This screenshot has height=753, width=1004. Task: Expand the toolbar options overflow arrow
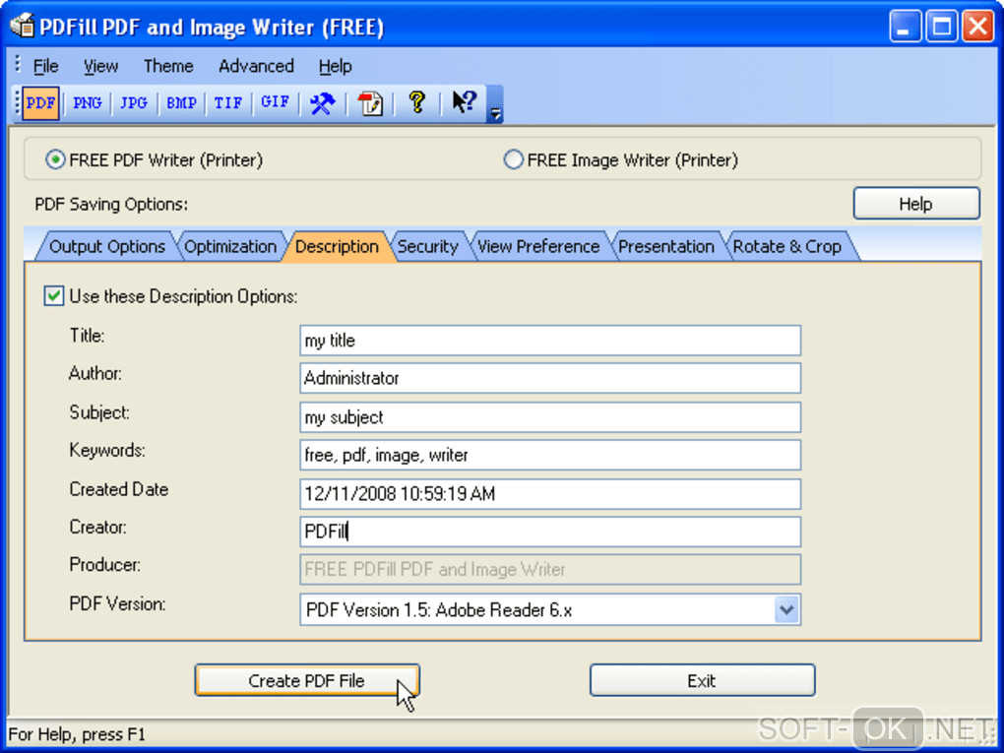(495, 104)
